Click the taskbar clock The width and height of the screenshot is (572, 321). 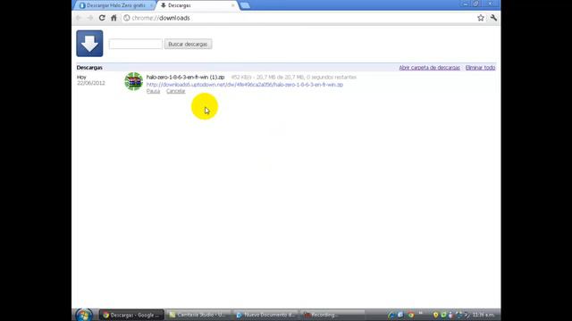point(484,315)
